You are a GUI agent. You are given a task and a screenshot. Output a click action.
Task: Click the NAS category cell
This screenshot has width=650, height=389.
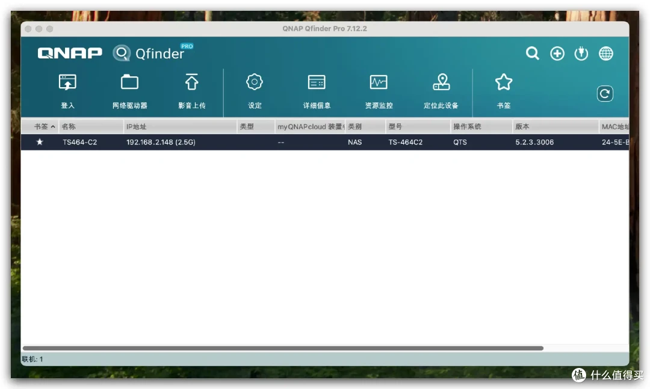pos(355,142)
